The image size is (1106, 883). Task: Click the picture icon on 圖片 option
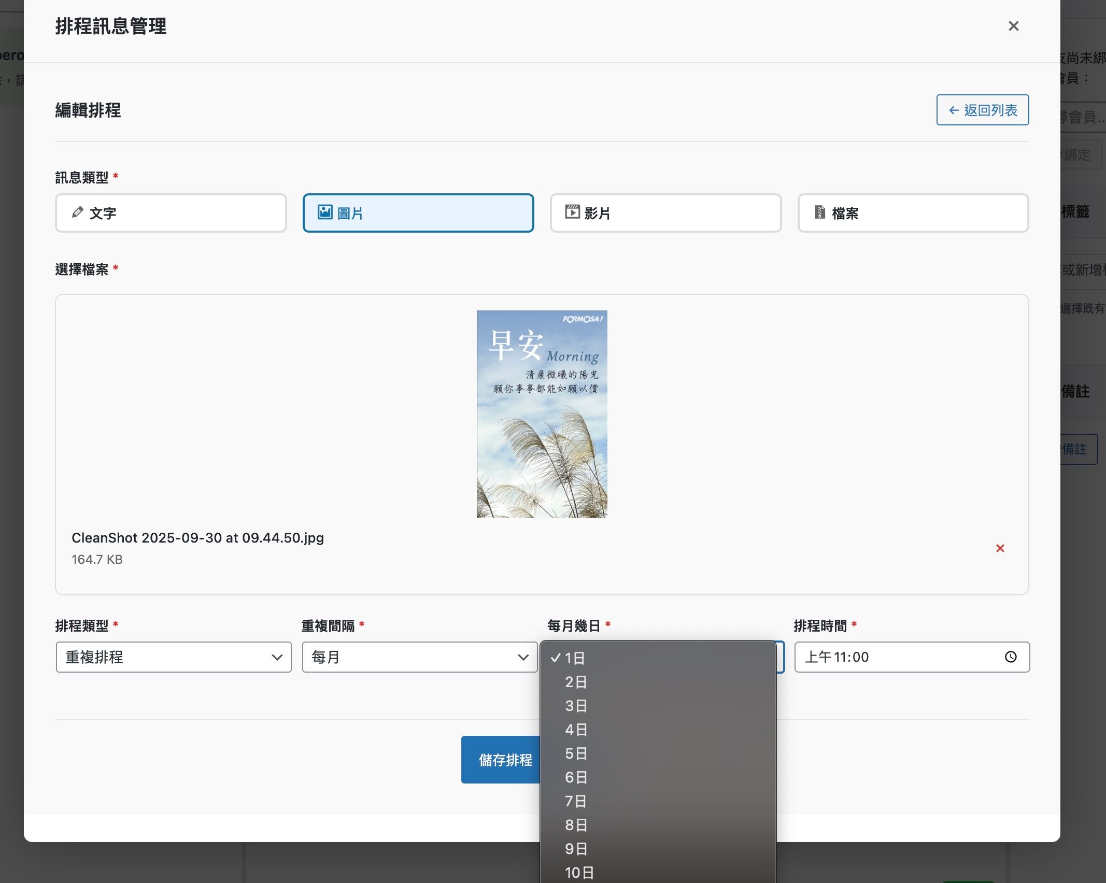pyautogui.click(x=325, y=212)
